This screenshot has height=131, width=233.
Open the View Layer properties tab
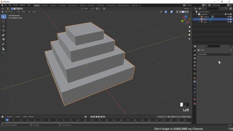[195, 62]
